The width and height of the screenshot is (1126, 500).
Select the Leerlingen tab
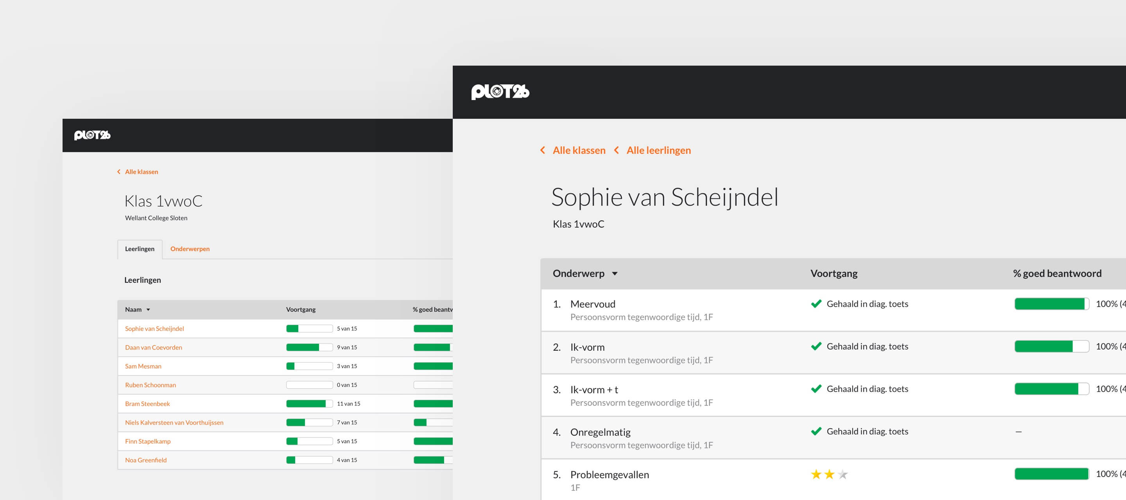140,249
